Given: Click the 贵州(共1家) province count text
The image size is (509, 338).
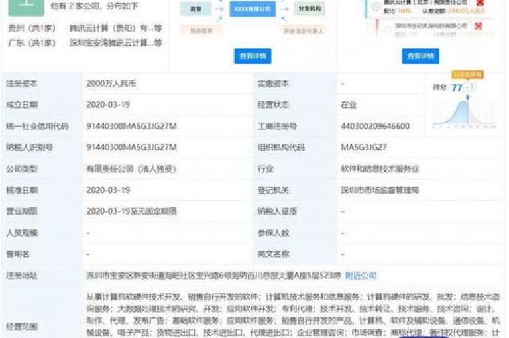Looking at the screenshot, I should (x=32, y=28).
